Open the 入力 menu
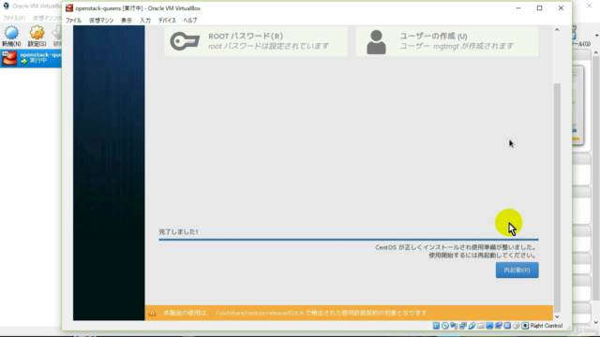600x337 pixels. click(145, 21)
